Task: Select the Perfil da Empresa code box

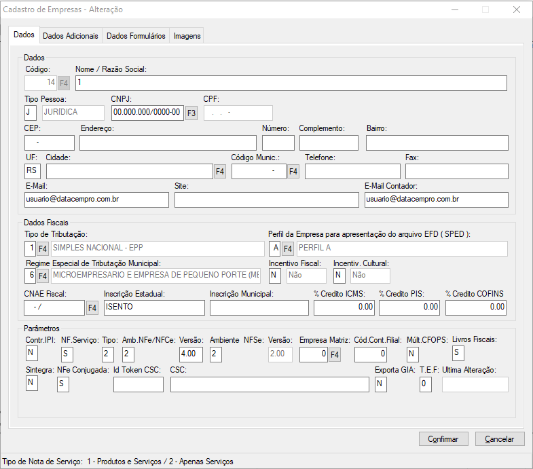Action: pos(275,249)
